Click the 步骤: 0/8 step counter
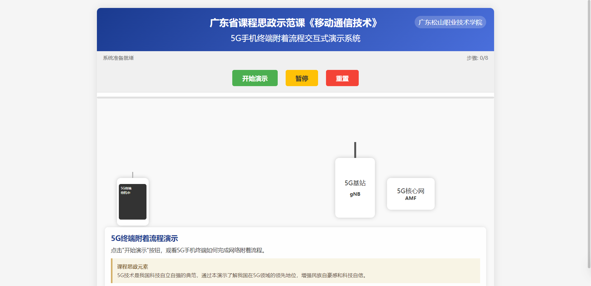Image resolution: width=591 pixels, height=286 pixels. click(x=477, y=58)
